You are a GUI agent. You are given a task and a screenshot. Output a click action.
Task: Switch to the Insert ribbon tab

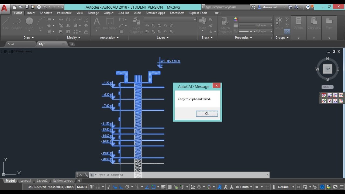pos(31,13)
